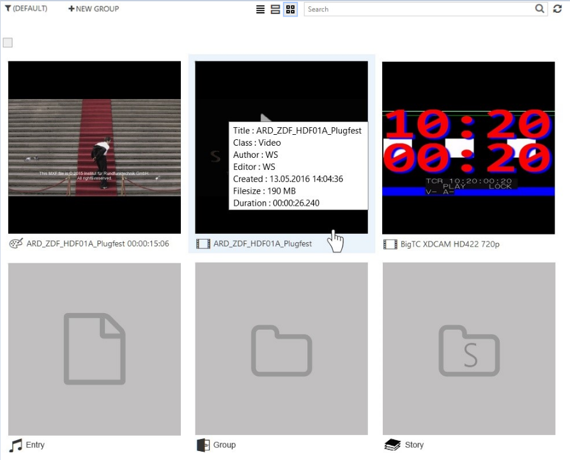
Task: Click palette icon beside ARD_ZDF_HDF01A_Plugfest 00:00:15:06
Action: click(16, 243)
